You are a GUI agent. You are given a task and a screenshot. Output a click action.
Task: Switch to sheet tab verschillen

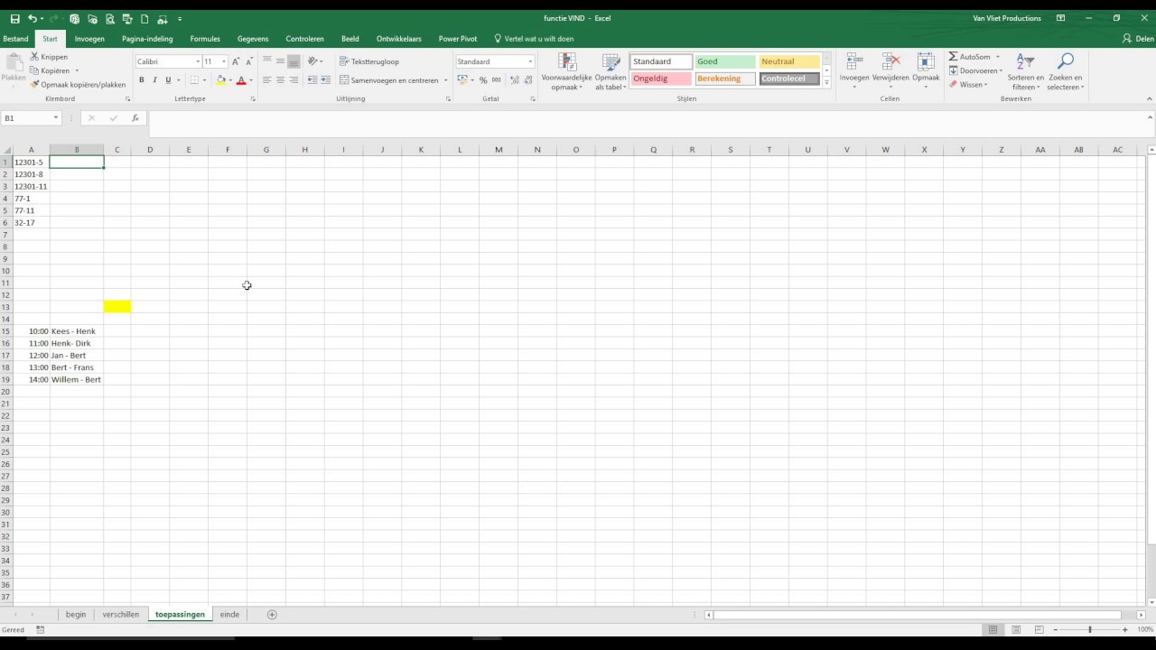pos(121,615)
